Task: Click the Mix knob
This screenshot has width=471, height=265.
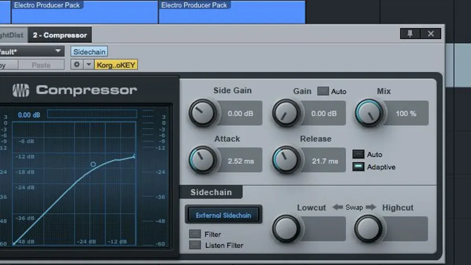Action: [369, 113]
